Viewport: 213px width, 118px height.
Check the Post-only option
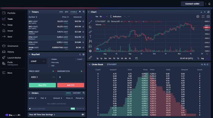[49, 62]
